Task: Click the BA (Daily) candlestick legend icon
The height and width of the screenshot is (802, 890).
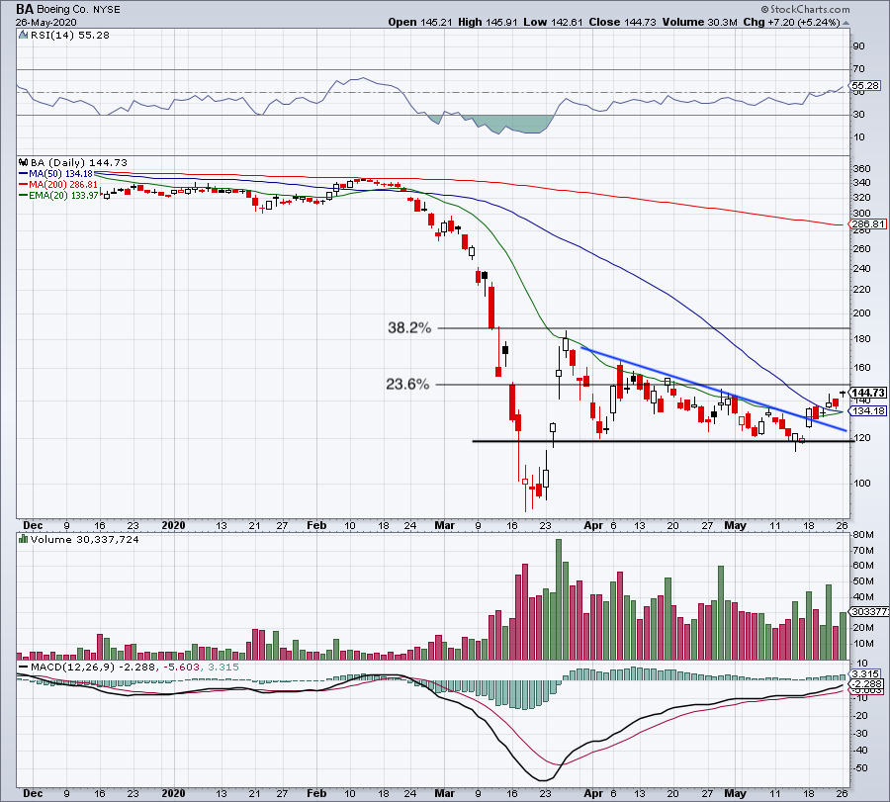Action: coord(24,161)
